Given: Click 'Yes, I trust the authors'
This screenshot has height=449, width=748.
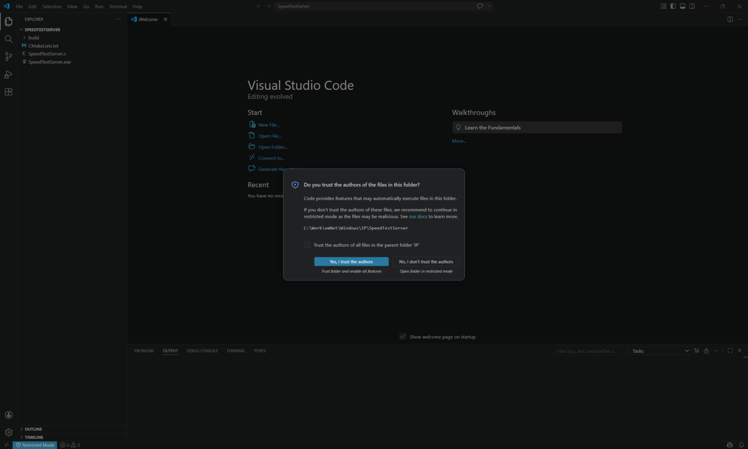Looking at the screenshot, I should click(351, 261).
